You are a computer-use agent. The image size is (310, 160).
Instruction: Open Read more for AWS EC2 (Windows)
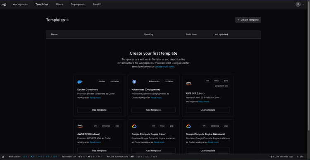[x=95, y=142]
